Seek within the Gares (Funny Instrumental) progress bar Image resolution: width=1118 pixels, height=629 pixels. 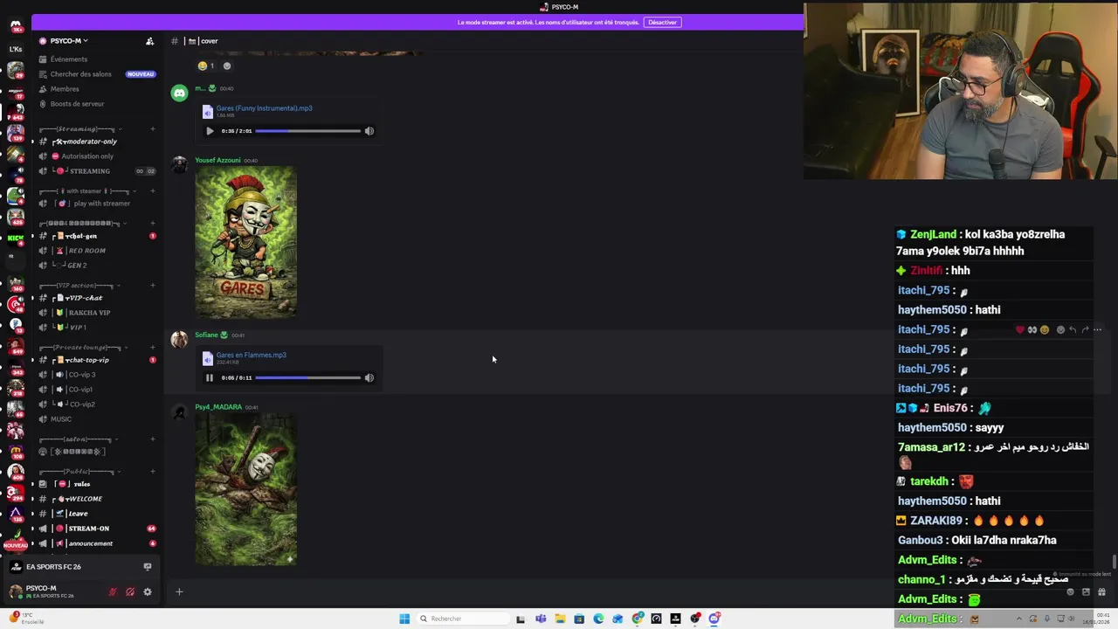307,131
